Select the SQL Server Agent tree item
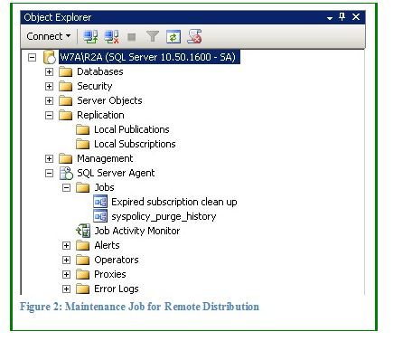 pos(116,173)
